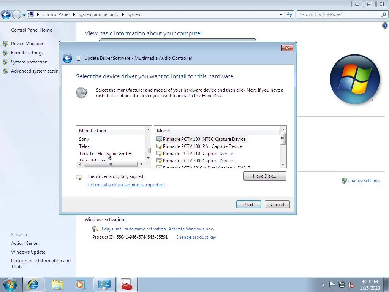This screenshot has width=389, height=292.
Task: Open Advanced system settings
Action: click(35, 71)
